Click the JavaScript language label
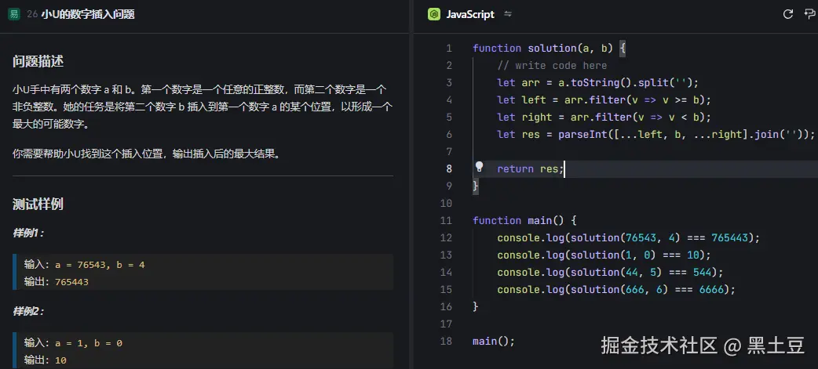The width and height of the screenshot is (818, 369). tap(470, 15)
